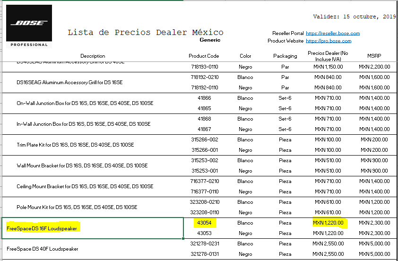Select 'Negro' in row 43053
Screen dimensions: 398x261
pos(245,233)
